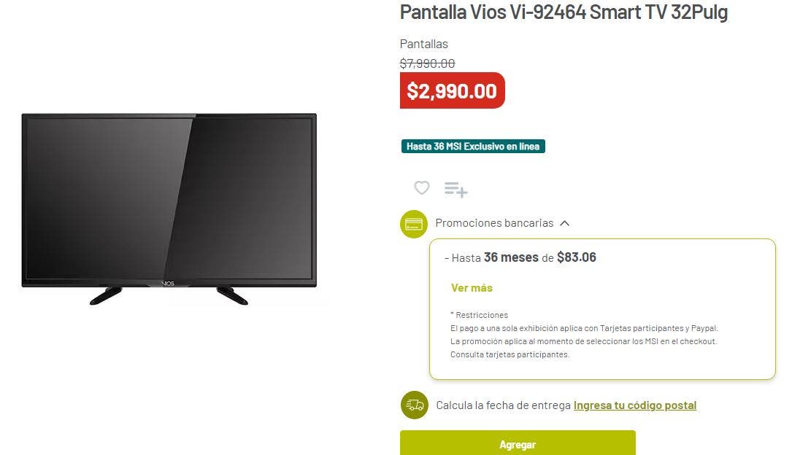811x455 pixels.
Task: Click Ingresa tu código postal link
Action: pos(634,405)
